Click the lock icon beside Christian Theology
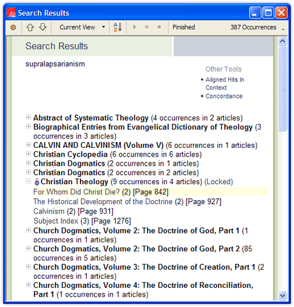Image resolution: width=294 pixels, height=307 pixels. pyautogui.click(x=36, y=182)
